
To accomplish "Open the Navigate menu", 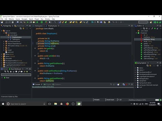I will [x=24, y=19].
